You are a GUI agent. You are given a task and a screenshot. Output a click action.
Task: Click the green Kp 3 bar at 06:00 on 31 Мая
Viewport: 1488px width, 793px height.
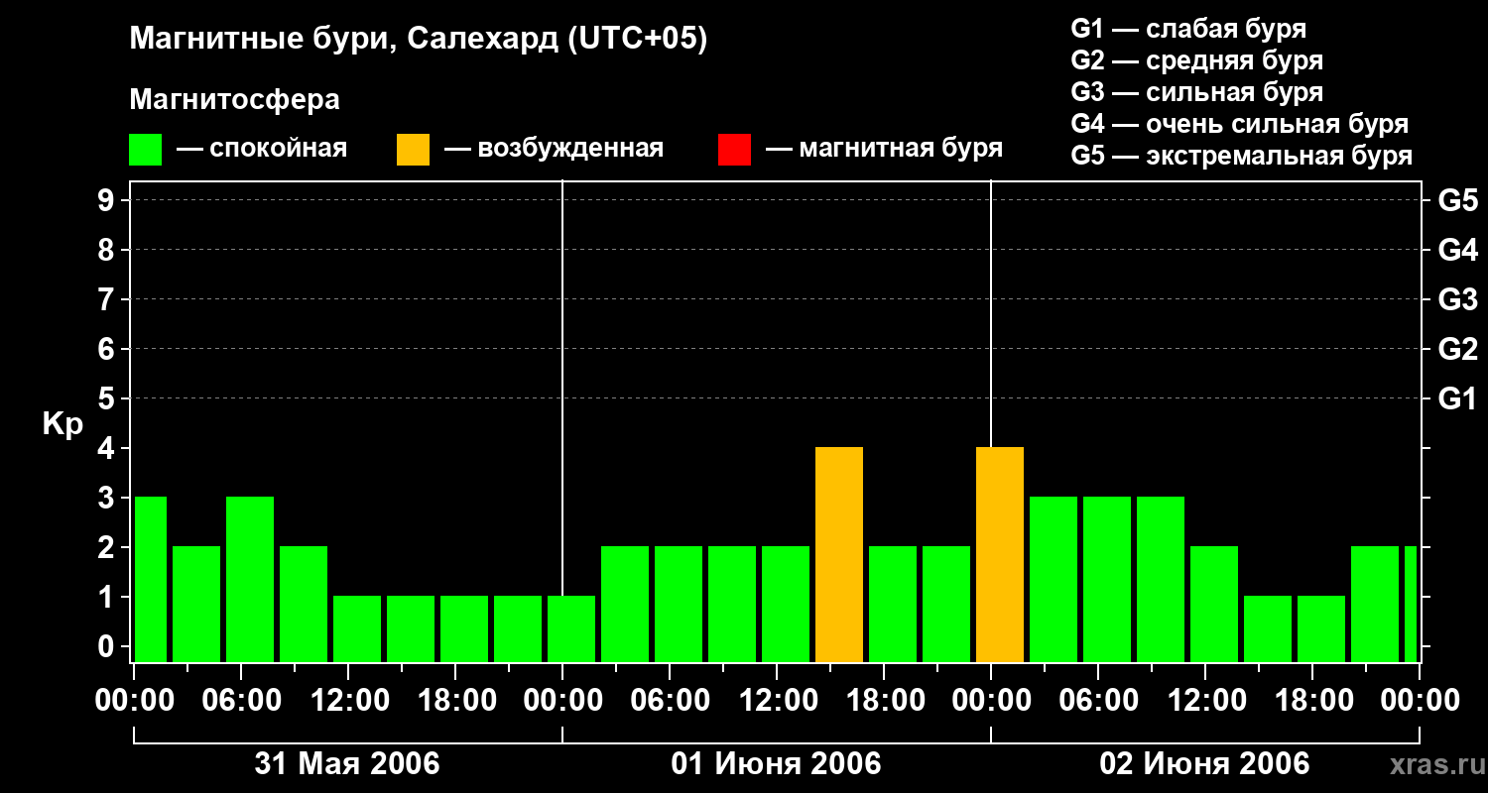coord(250,580)
